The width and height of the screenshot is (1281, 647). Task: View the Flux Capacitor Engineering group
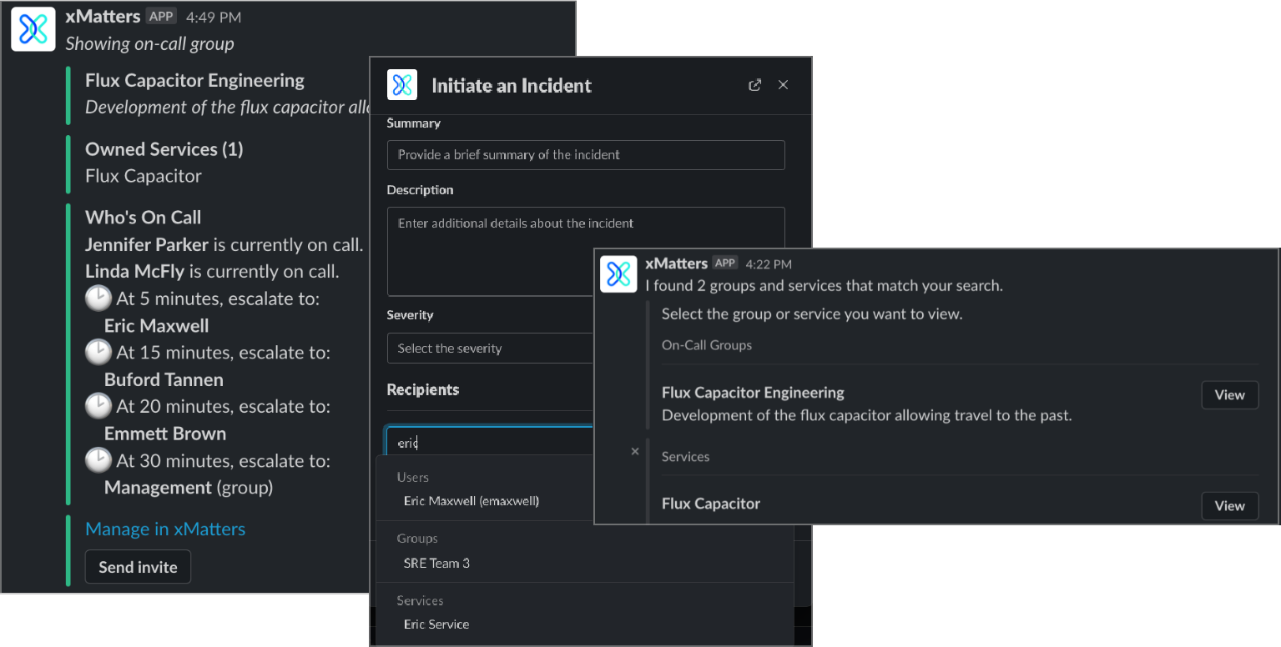[1230, 395]
